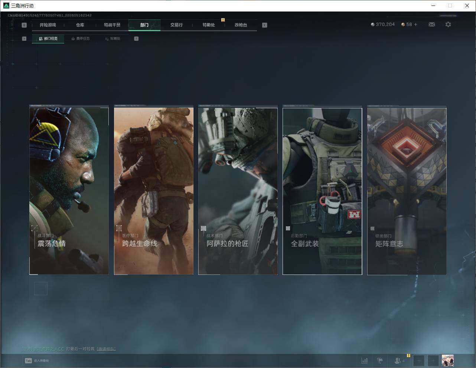The image size is (476, 368).
Task: Open the 震荡危情 combat department card
Action: click(69, 191)
